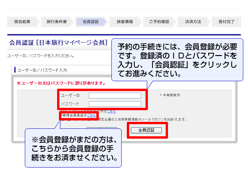Click the こちら link below the password field
This screenshot has height=176, width=248.
111,111
